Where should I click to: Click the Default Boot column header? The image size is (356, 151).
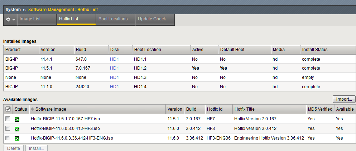click(245, 50)
